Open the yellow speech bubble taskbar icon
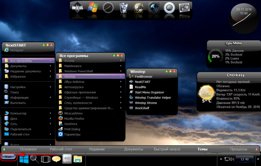This screenshot has height=166, width=261. click(56, 159)
